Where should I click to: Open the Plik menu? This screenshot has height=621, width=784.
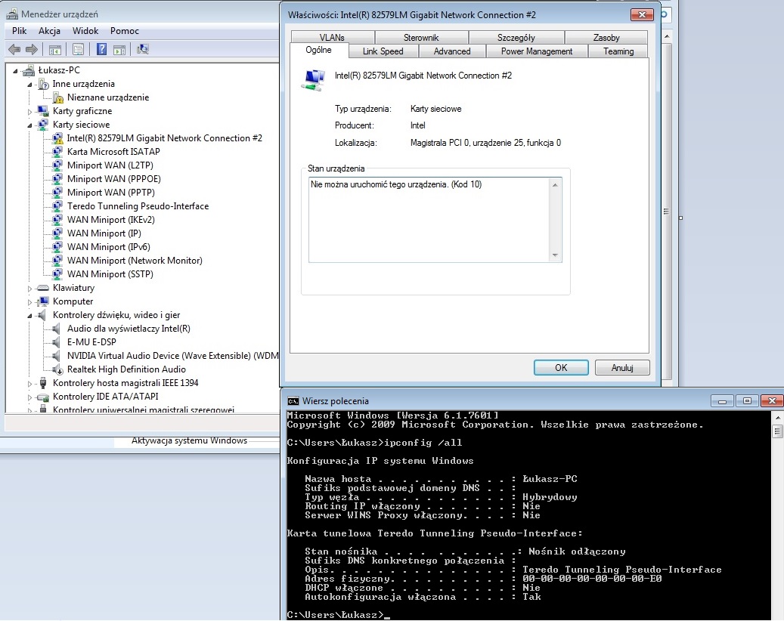coord(20,31)
